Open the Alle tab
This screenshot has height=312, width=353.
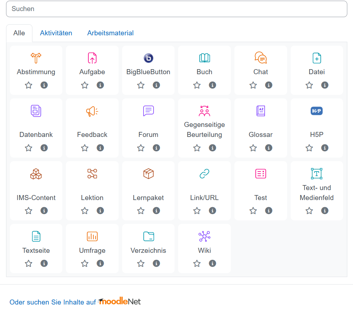(19, 33)
